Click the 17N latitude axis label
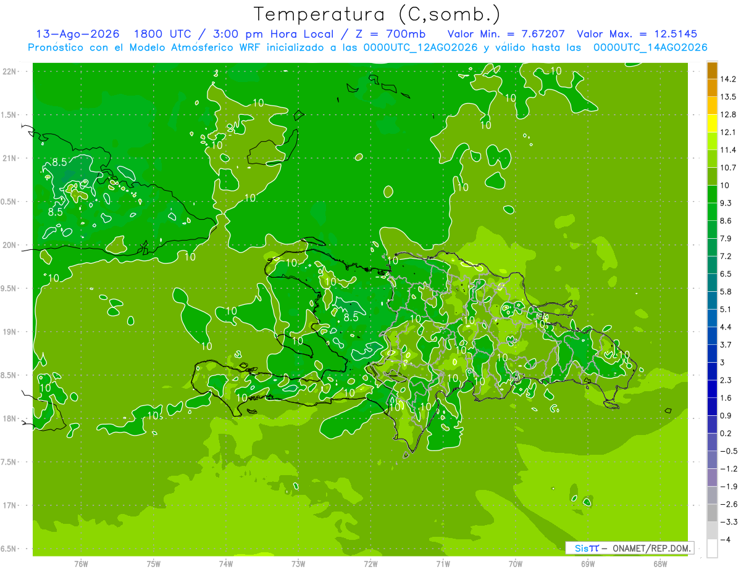The image size is (741, 572). coord(10,506)
